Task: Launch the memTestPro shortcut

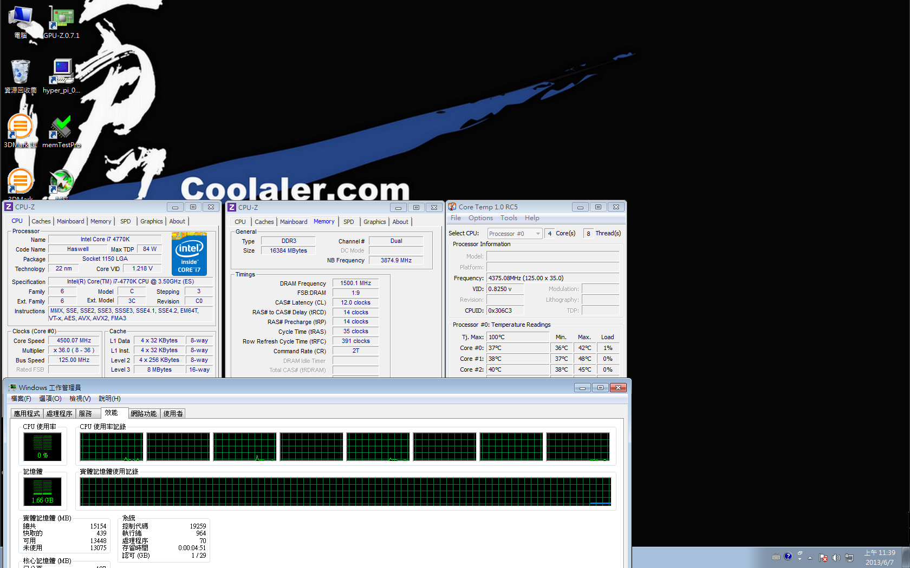Action: 62,131
